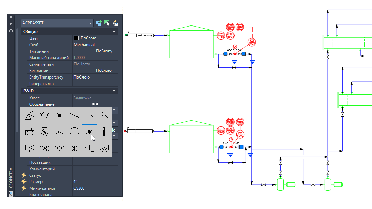This screenshot has width=372, height=209.
Task: Click the current symbol preview in Обозначение row
Action: (95, 104)
